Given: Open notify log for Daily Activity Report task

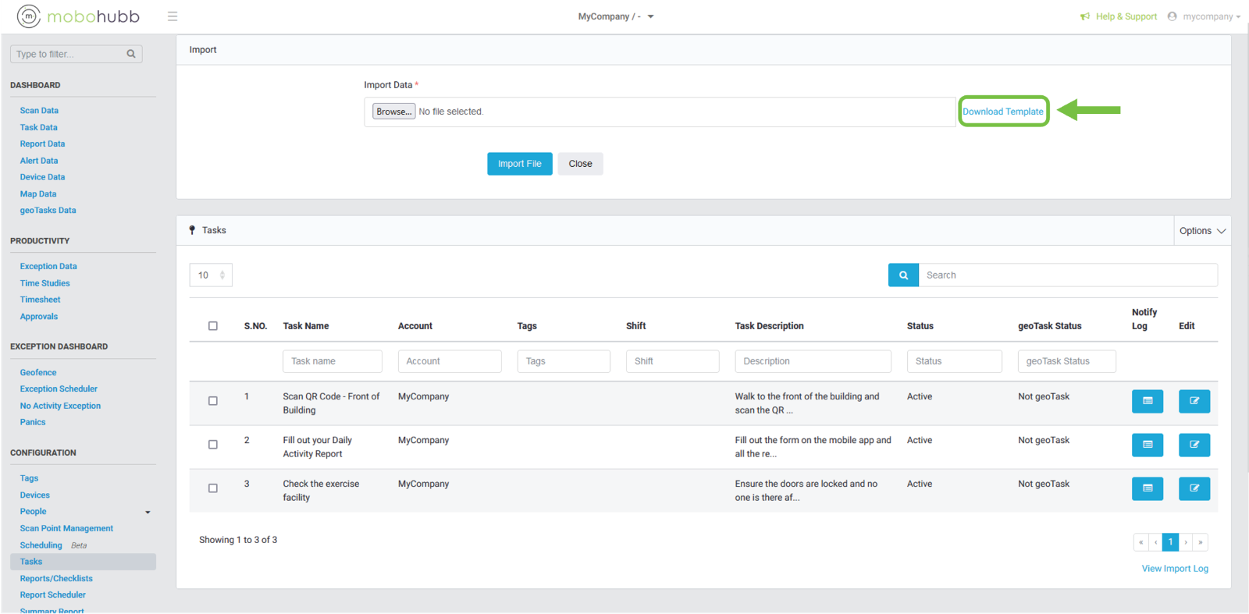Looking at the screenshot, I should pos(1147,445).
